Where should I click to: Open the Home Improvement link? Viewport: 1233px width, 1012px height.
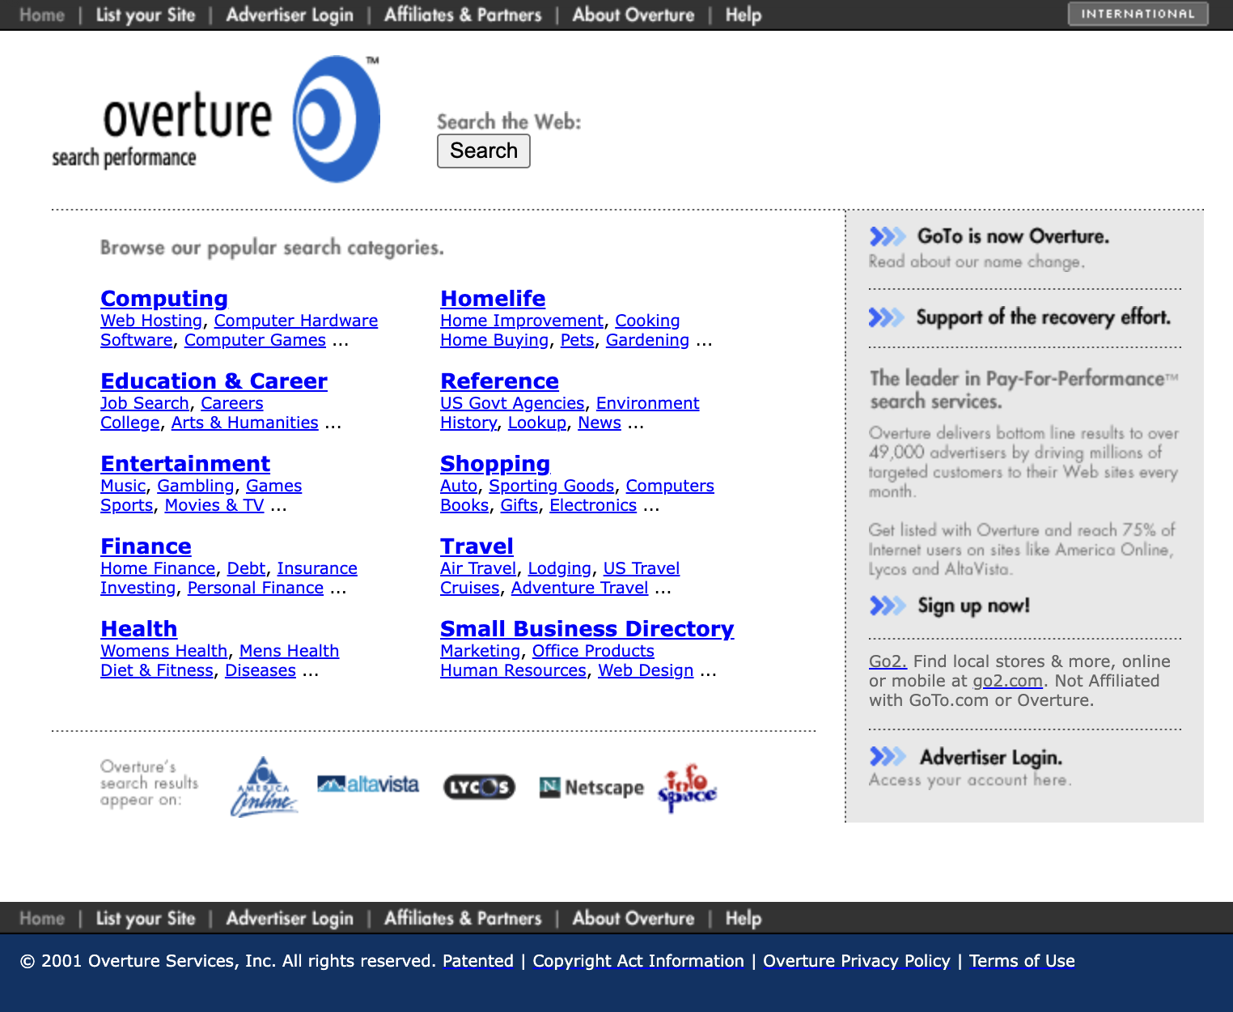coord(522,321)
